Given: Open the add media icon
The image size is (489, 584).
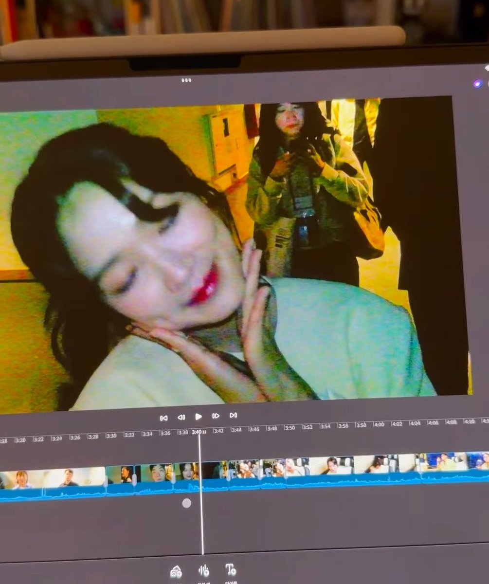Looking at the screenshot, I should [176, 572].
